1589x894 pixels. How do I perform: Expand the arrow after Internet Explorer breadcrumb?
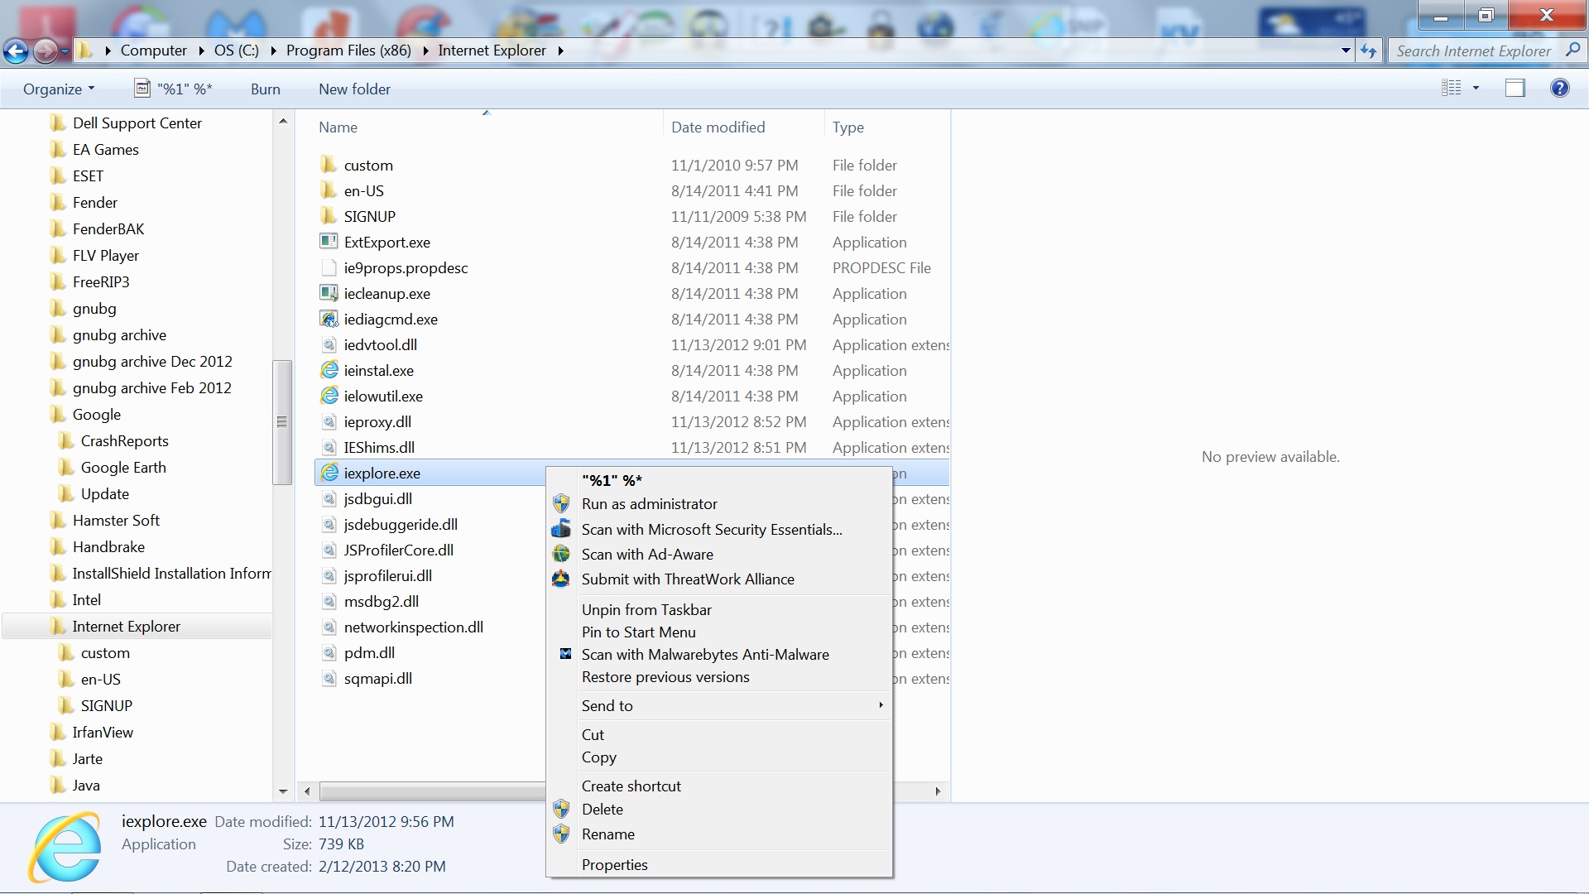[x=560, y=50]
